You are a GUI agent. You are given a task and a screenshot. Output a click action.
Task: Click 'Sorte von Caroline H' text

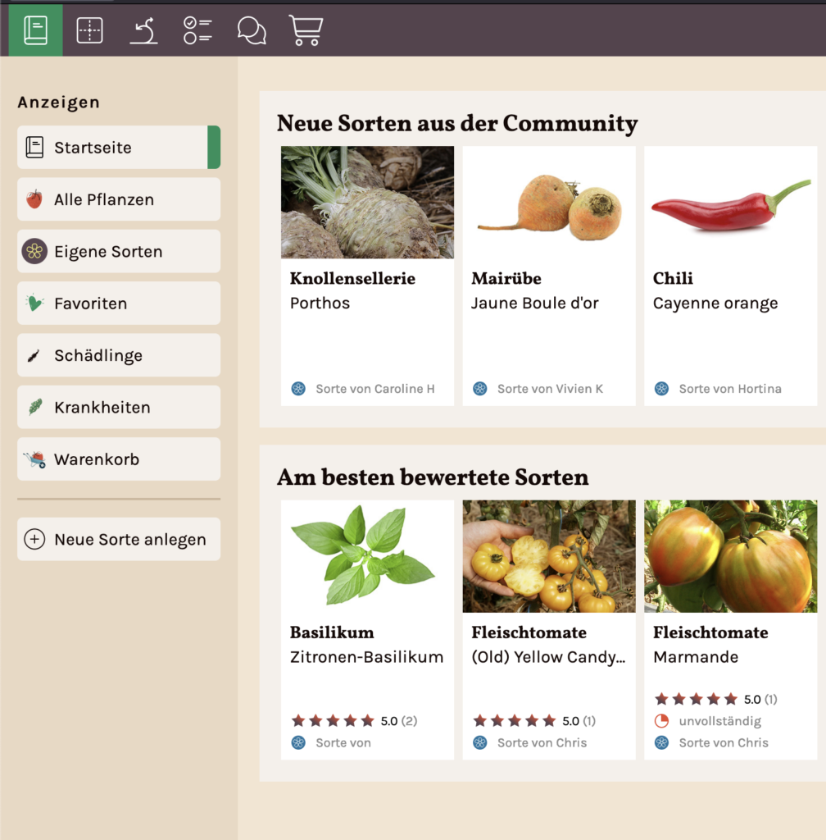click(x=375, y=388)
